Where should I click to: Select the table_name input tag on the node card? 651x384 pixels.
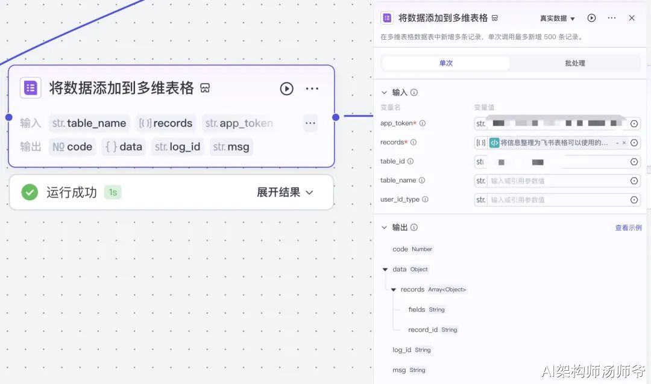tap(89, 123)
